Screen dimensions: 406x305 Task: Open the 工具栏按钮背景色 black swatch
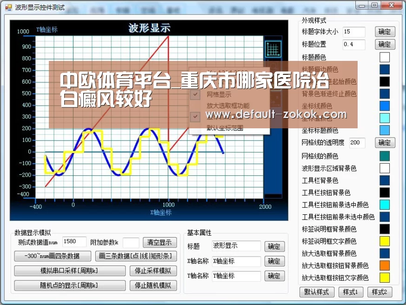tap(385, 192)
